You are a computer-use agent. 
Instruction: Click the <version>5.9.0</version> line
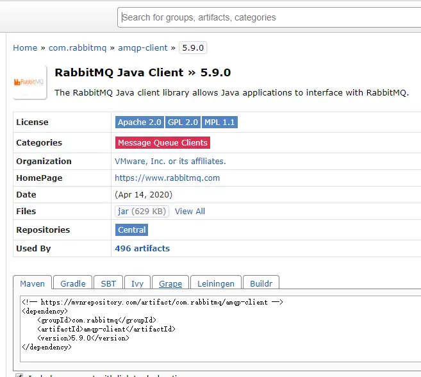point(83,338)
